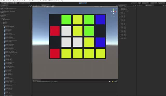The image size is (166, 96).
Task: Select the Rotate tool
Action: 8,3
